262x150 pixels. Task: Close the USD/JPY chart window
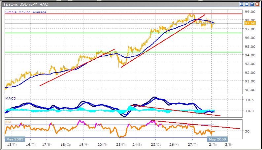(257, 4)
